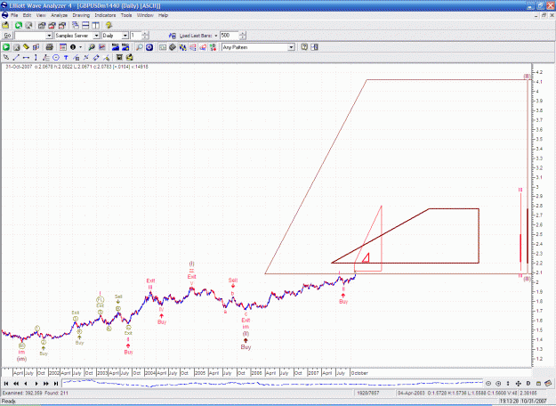Click the play forward playback button
This screenshot has width=556, height=406.
coord(36,383)
